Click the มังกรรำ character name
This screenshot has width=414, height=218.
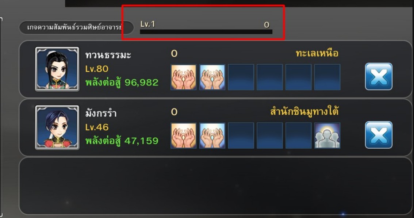[x=101, y=113]
